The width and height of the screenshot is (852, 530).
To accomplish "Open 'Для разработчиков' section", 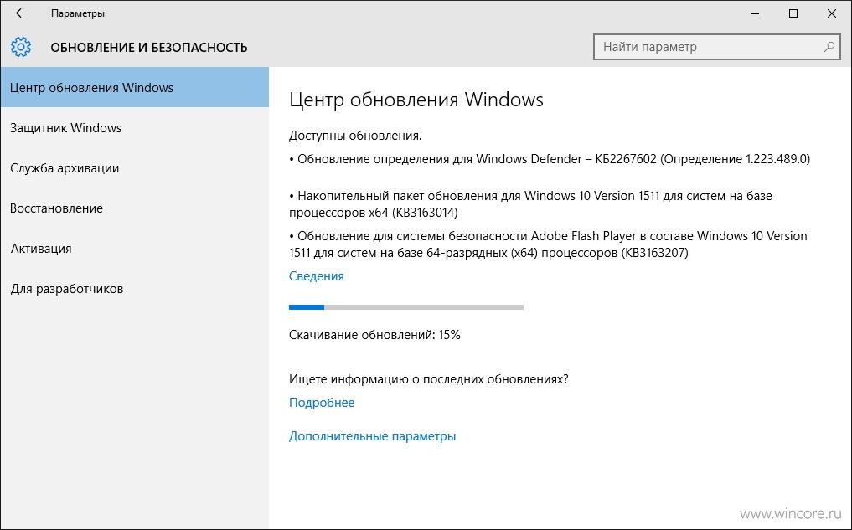I will click(x=135, y=288).
